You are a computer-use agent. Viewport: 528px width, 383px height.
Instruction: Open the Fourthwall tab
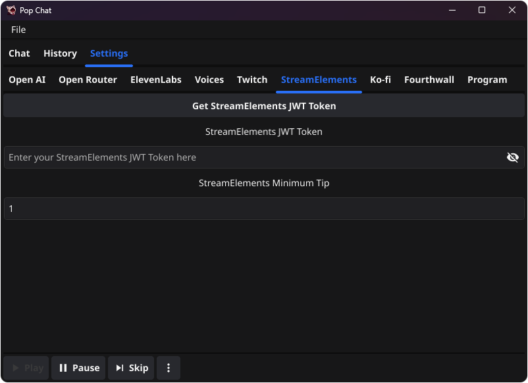[x=429, y=80]
